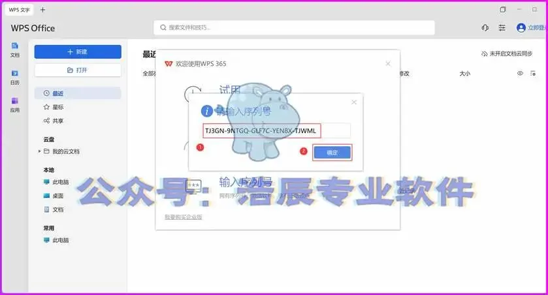Select 星标 starred items

click(x=54, y=107)
